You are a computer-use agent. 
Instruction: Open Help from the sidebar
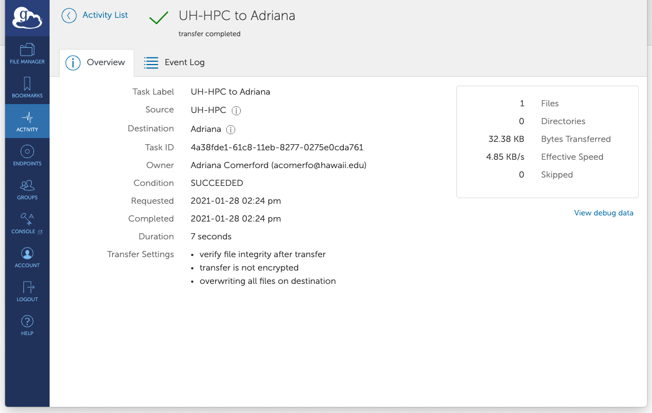[27, 325]
